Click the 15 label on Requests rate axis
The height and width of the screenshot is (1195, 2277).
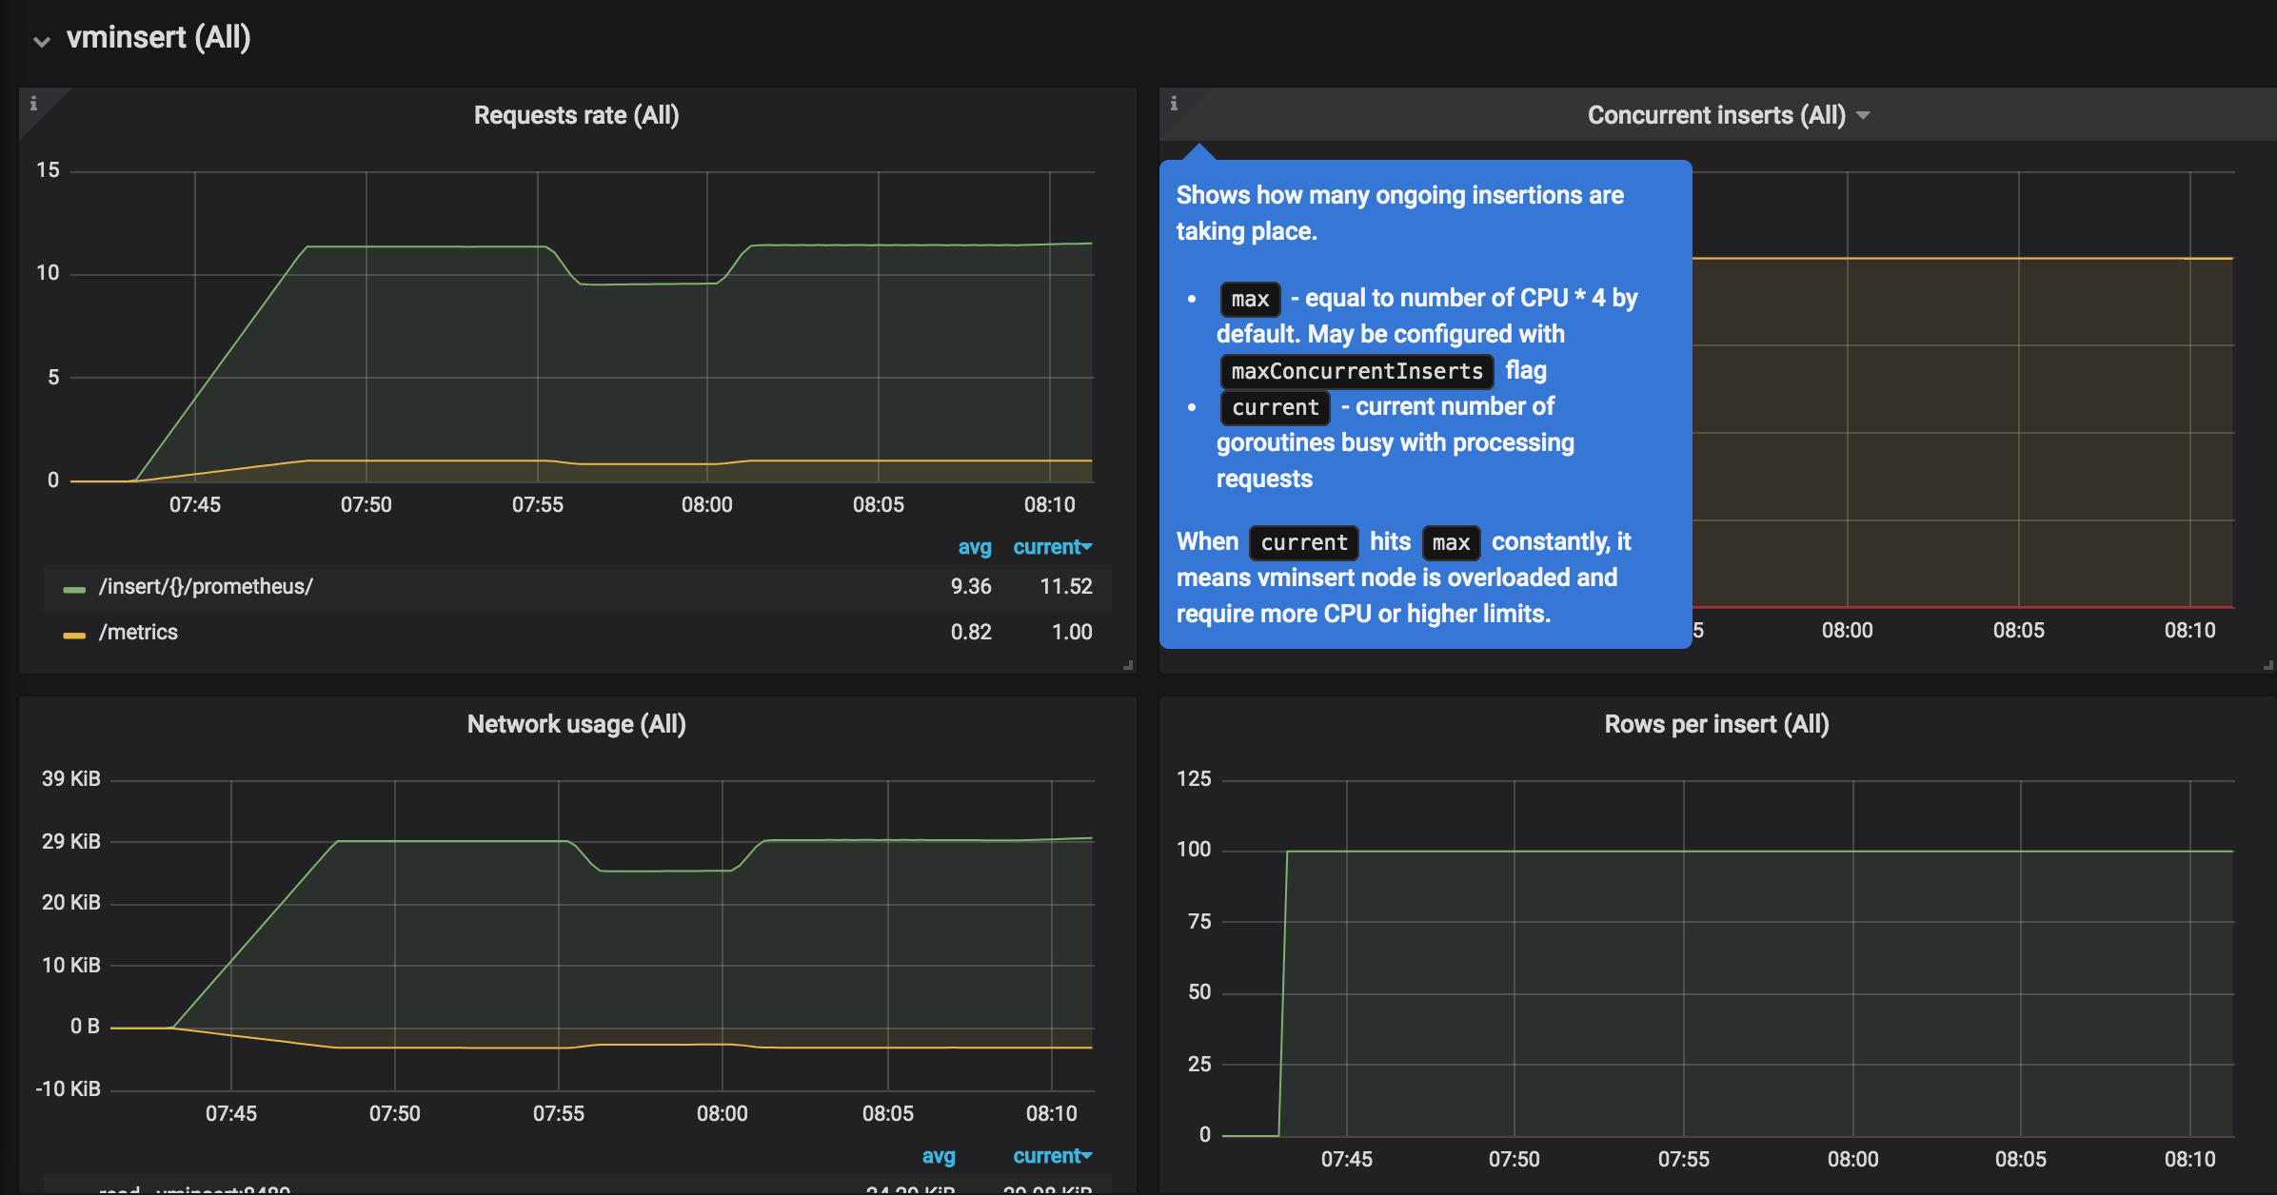[48, 169]
